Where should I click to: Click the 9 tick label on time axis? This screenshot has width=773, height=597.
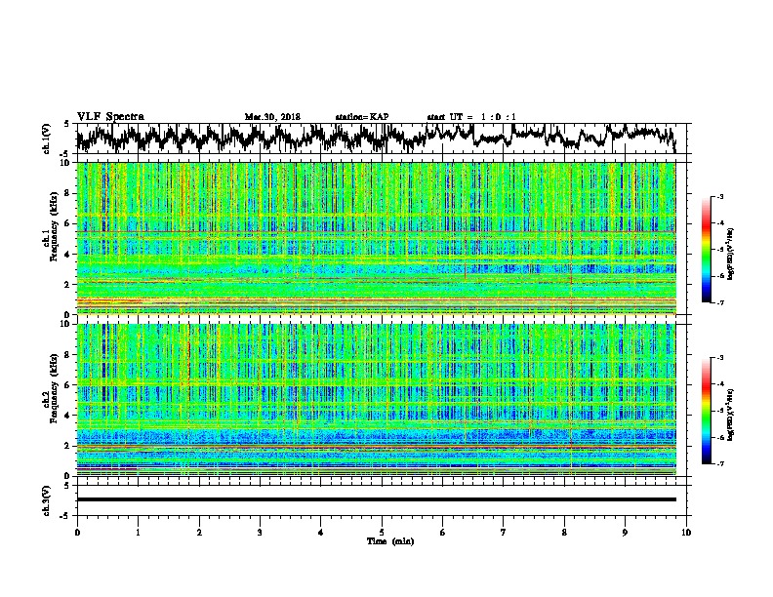tap(625, 533)
